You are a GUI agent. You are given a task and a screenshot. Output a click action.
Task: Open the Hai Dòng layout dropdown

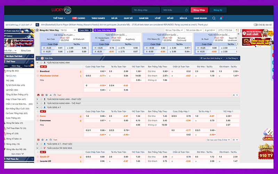point(232,58)
